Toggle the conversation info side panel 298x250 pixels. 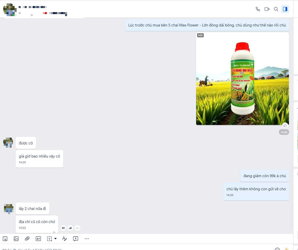tap(285, 9)
